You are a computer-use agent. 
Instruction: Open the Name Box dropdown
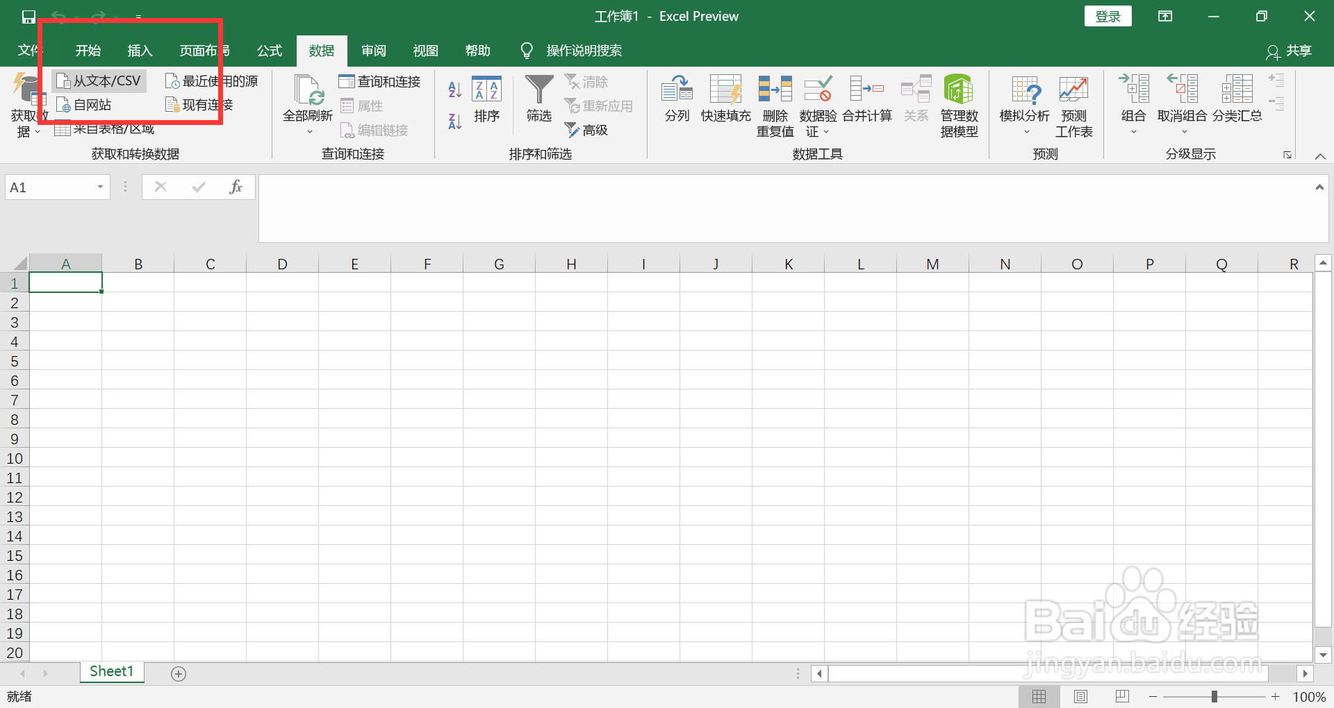[x=99, y=187]
